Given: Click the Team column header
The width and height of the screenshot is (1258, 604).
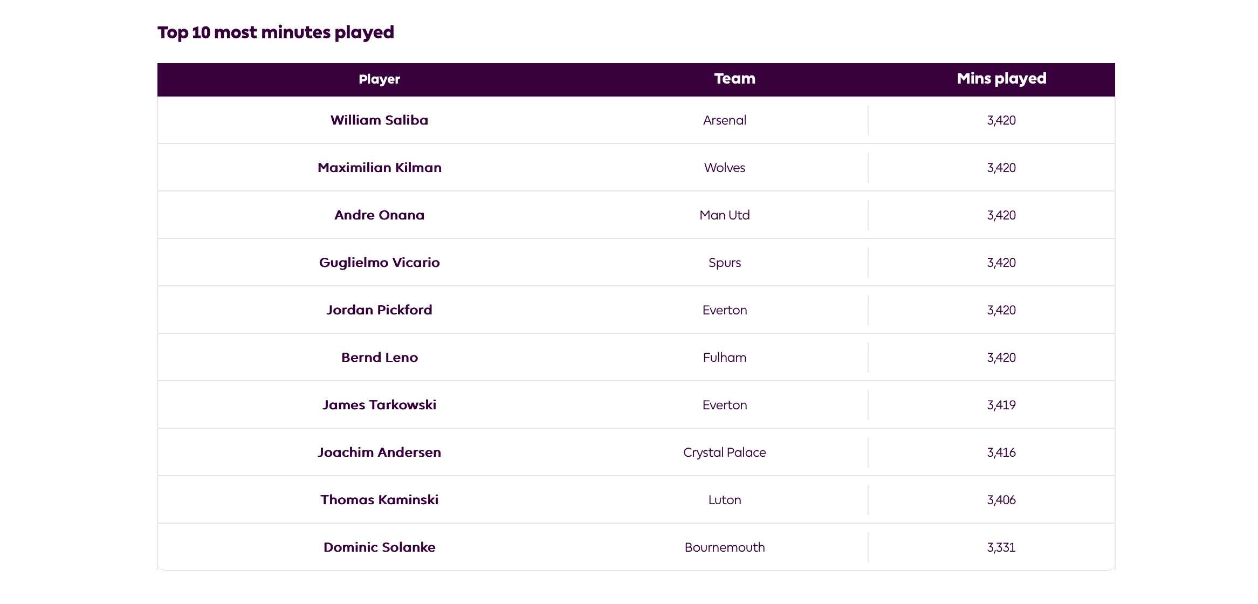Looking at the screenshot, I should coord(734,79).
